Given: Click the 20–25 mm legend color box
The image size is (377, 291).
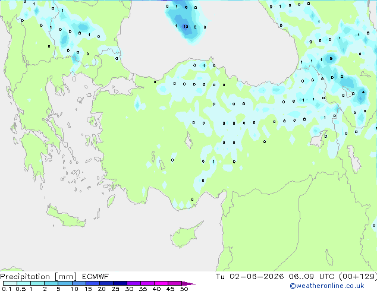Looking at the screenshot, I should pos(106,283).
